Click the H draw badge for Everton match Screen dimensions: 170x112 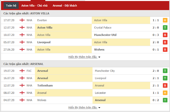pyautogui.click(x=165, y=20)
